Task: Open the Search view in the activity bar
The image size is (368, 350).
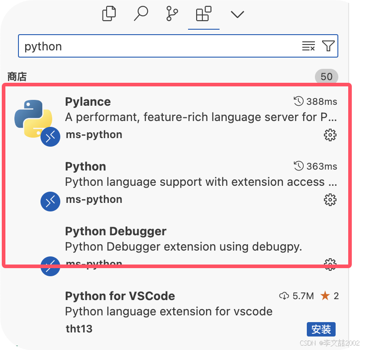Action: [141, 13]
